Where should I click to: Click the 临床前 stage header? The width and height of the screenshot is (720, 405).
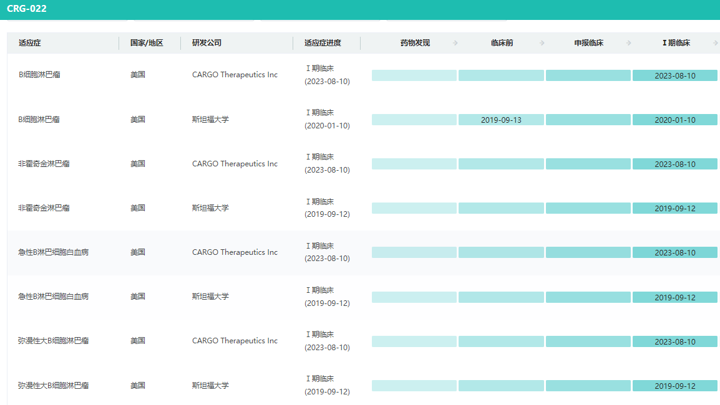pyautogui.click(x=502, y=42)
